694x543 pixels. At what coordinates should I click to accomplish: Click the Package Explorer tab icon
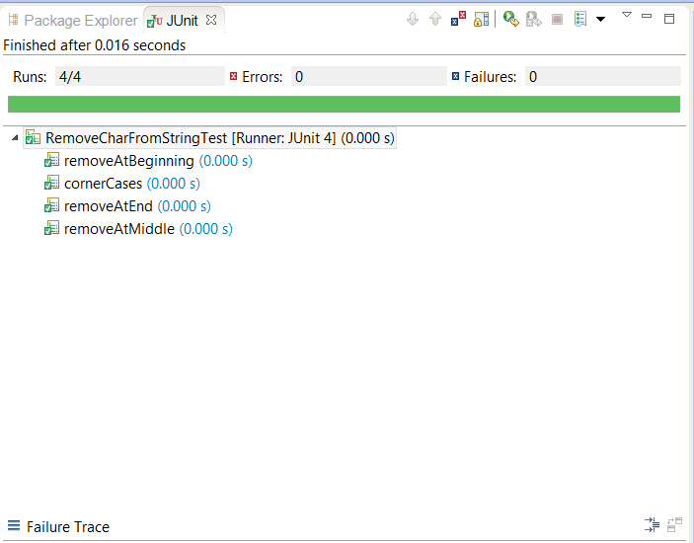(14, 20)
